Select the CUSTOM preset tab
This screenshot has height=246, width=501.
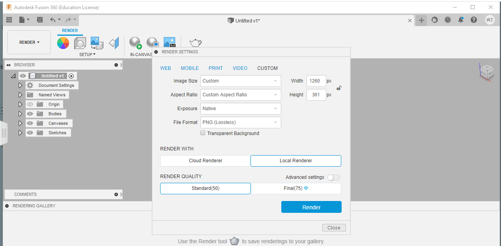click(x=267, y=68)
